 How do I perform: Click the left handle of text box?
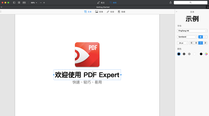pos(54,75)
